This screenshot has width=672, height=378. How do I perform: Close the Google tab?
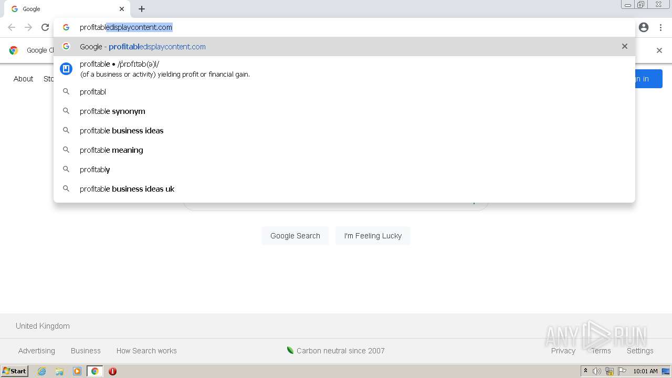122,9
